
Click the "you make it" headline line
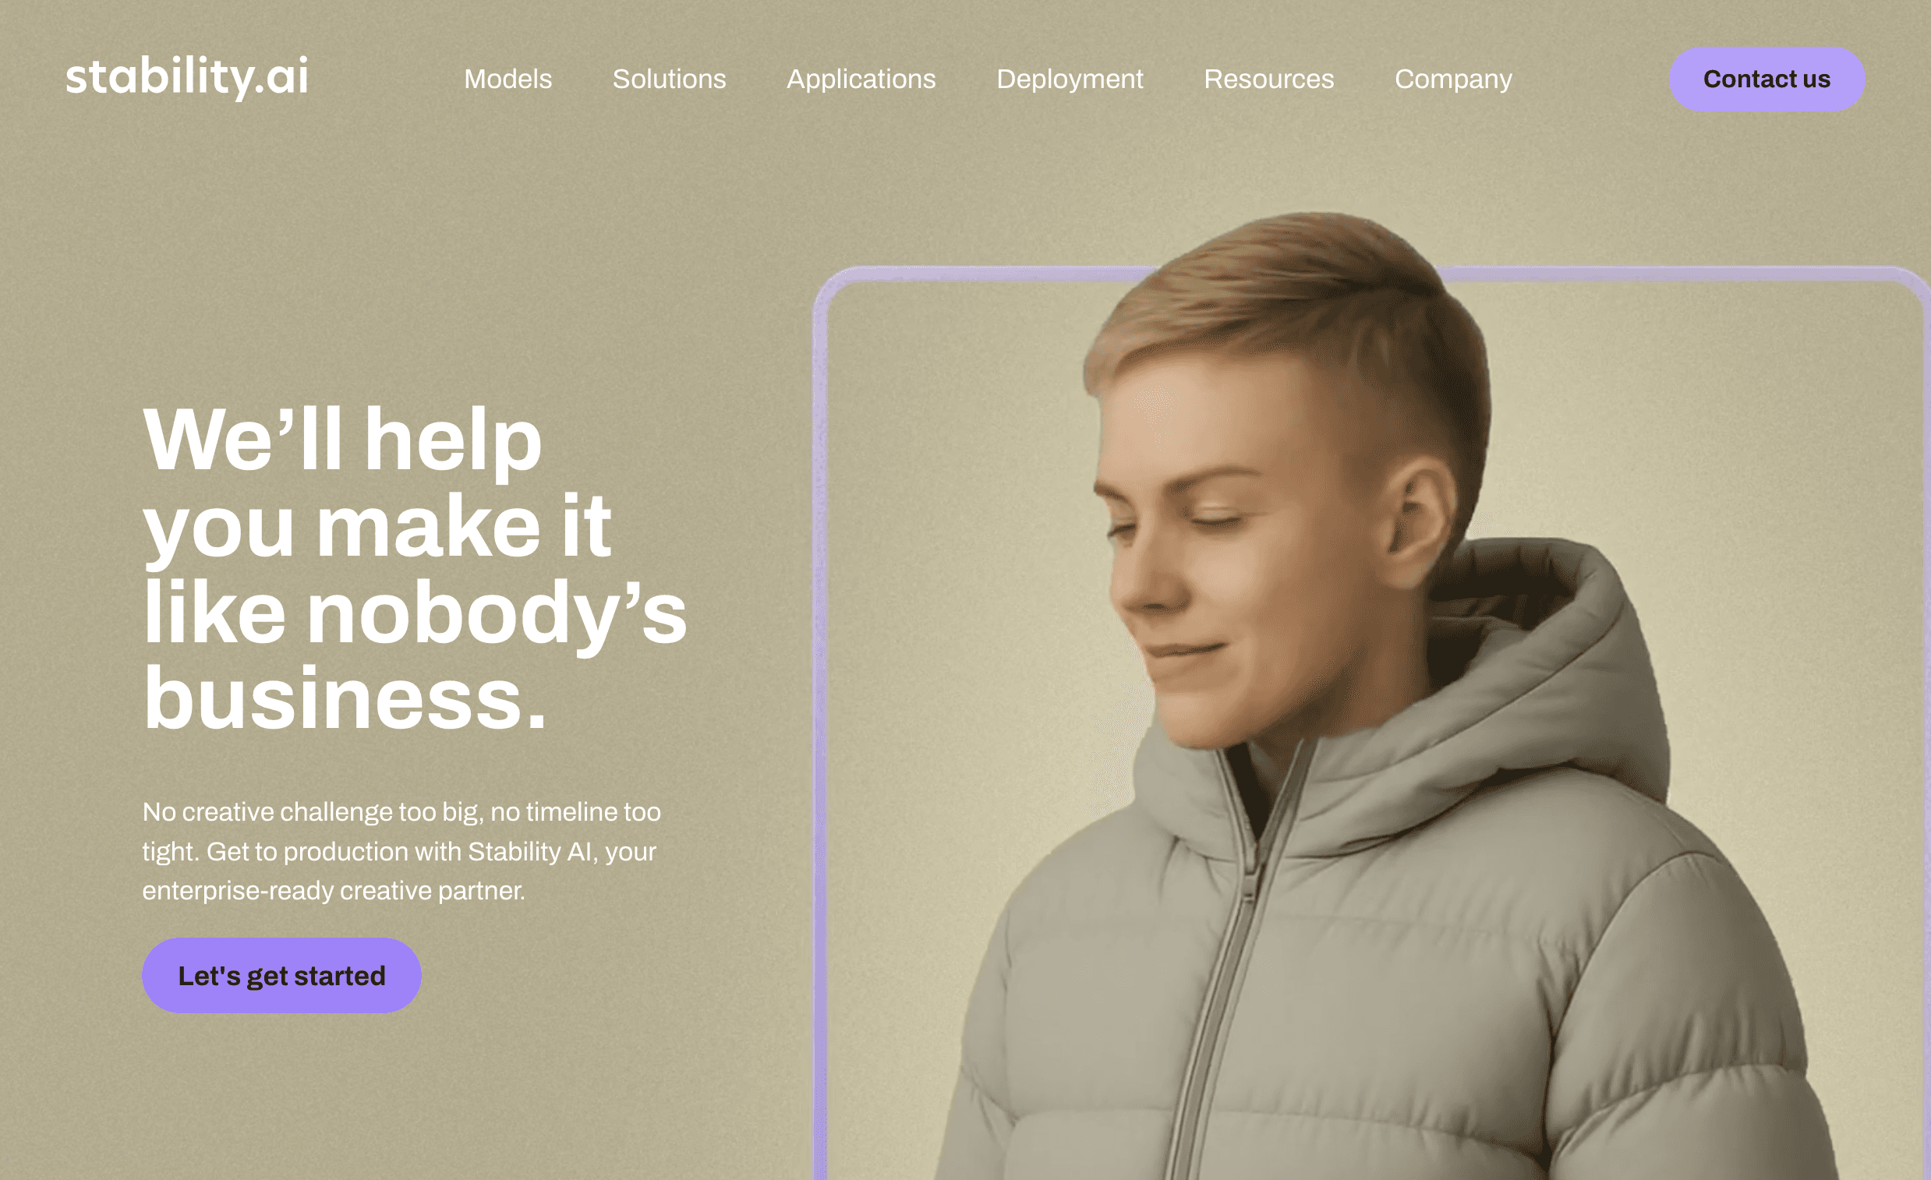pyautogui.click(x=377, y=527)
